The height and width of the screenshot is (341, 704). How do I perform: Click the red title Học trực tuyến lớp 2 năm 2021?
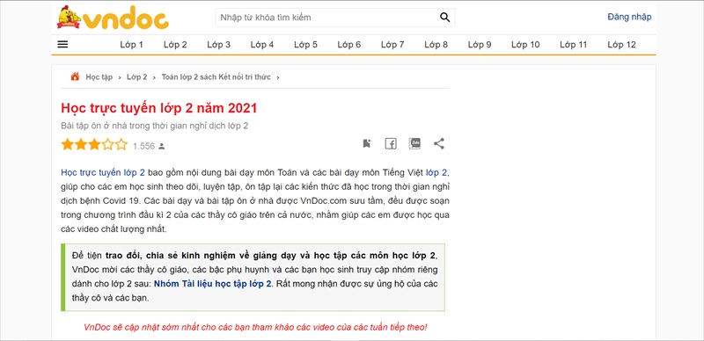tap(159, 108)
